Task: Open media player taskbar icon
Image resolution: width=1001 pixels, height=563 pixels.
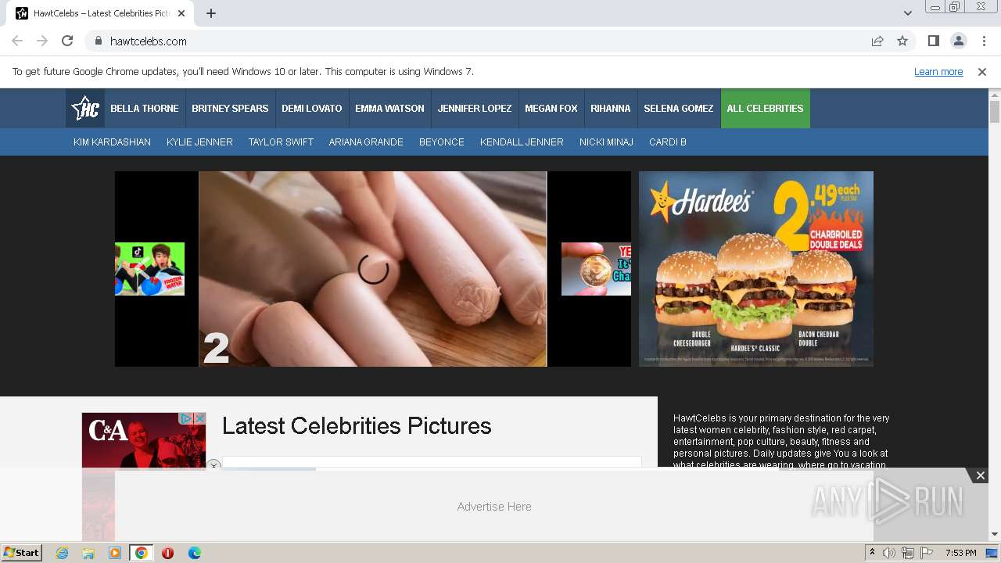Action: [x=115, y=553]
